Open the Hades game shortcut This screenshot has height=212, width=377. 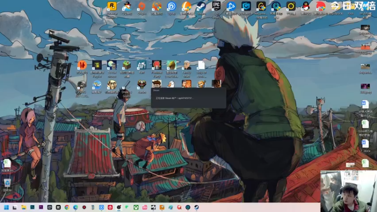[x=142, y=85]
